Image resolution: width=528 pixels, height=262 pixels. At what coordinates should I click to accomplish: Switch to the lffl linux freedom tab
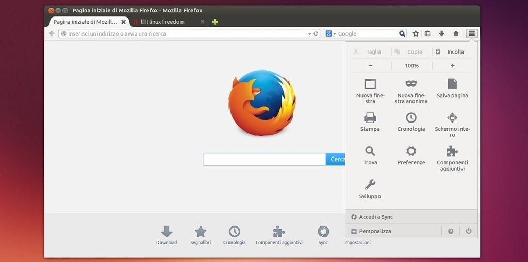(162, 22)
